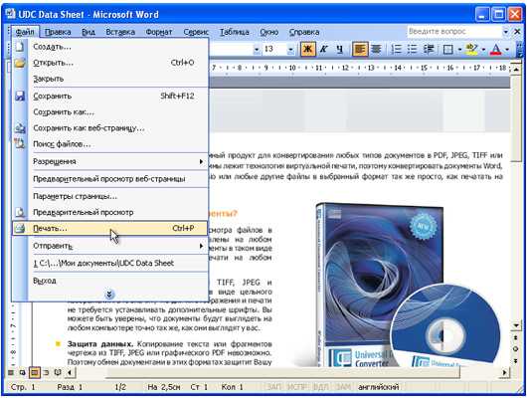
Task: Switch to Web Layout view button
Action: click(23, 372)
